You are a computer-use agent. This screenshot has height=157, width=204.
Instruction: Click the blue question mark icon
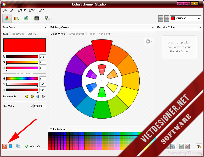pos(10,146)
